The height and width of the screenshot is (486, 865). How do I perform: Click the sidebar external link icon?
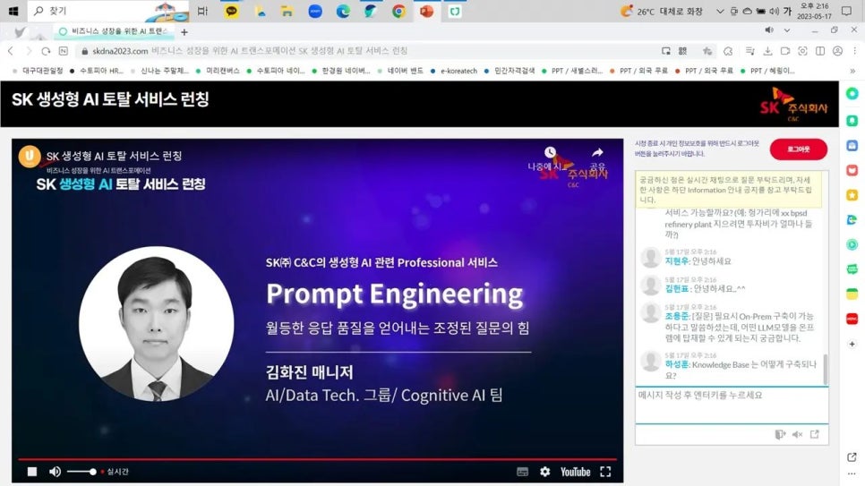pyautogui.click(x=852, y=457)
